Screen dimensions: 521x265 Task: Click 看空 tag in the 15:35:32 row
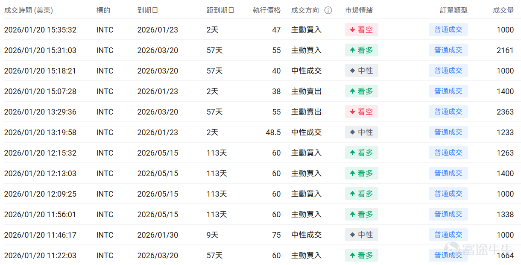point(362,29)
